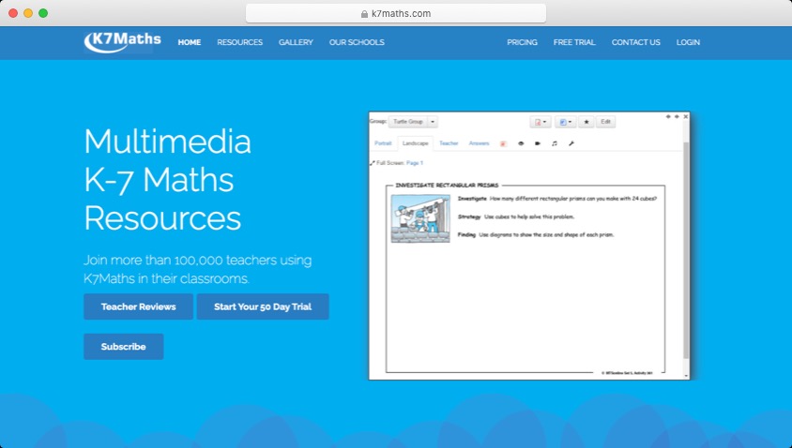Select the Landscape tab
Viewport: 792px width, 448px height.
click(415, 143)
